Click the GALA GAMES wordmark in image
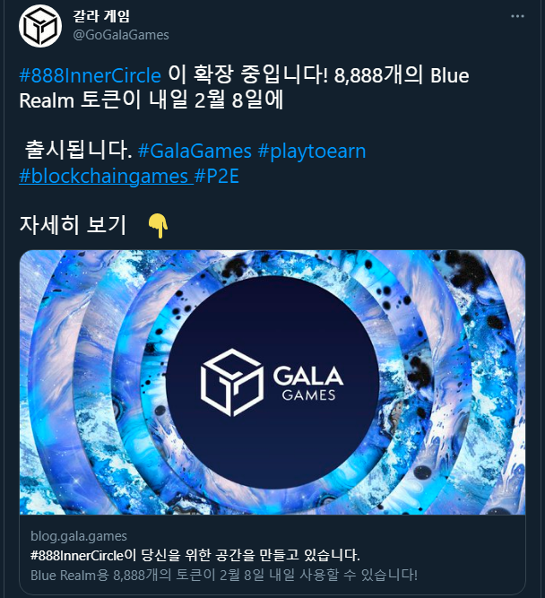 [x=308, y=384]
